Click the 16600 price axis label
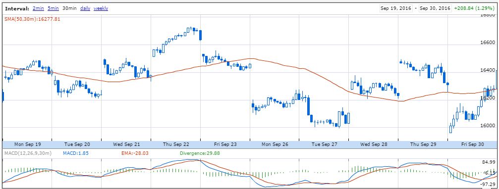 coord(487,43)
